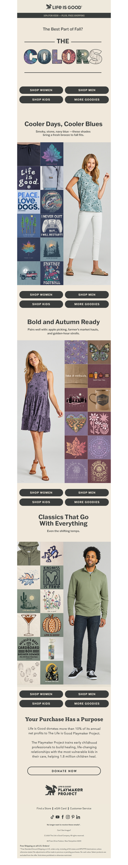Visit the Facebook page icon

click(62, 817)
